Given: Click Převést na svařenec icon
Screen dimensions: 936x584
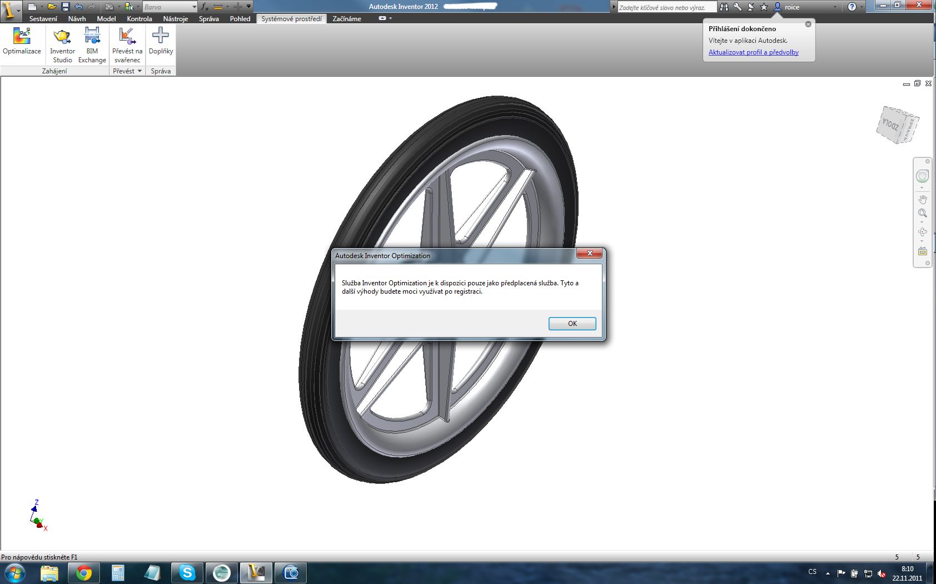Looking at the screenshot, I should [127, 45].
